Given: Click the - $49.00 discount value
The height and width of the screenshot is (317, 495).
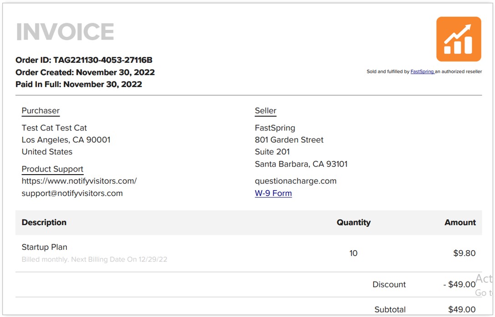Looking at the screenshot, I should pos(460,284).
